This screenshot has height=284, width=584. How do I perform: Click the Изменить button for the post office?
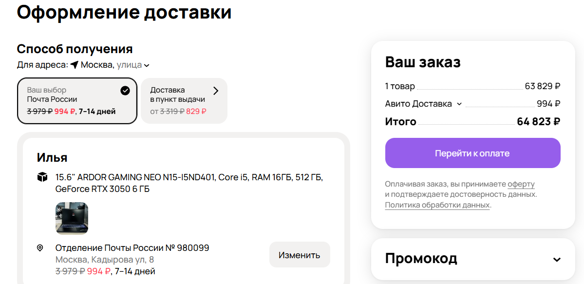(x=299, y=255)
